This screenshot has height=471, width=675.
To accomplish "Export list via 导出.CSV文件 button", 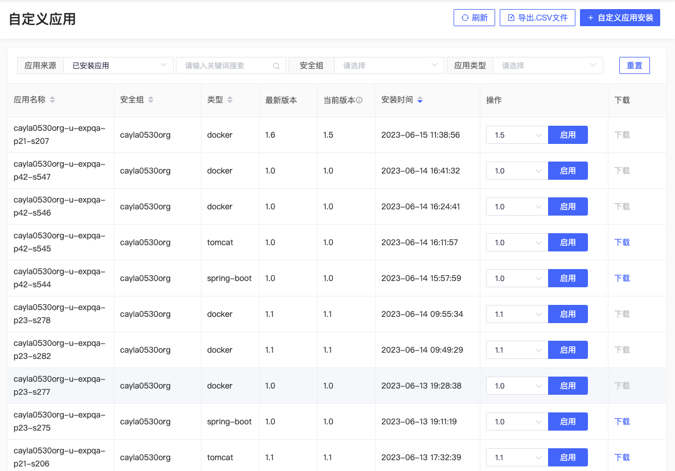I will point(537,18).
